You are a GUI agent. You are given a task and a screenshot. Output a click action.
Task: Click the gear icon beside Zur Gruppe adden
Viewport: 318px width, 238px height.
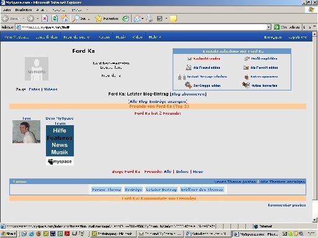tap(188, 85)
